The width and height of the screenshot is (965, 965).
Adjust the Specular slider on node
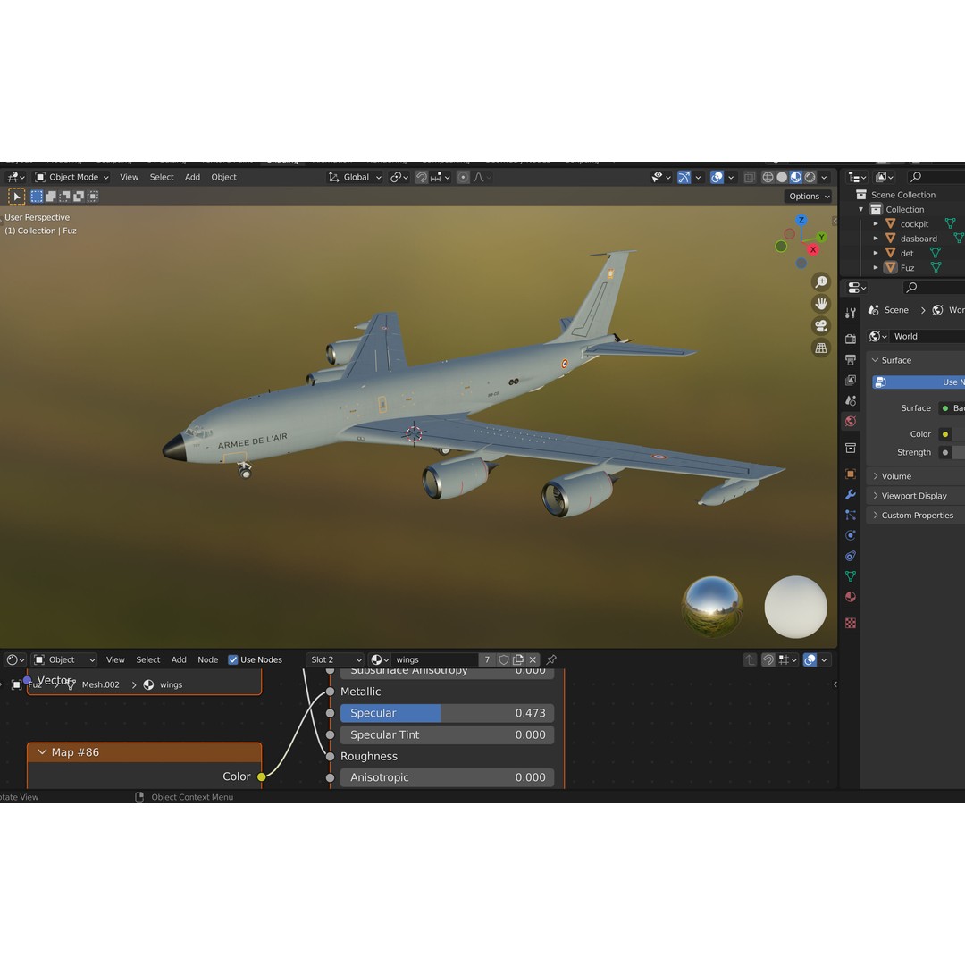point(447,713)
